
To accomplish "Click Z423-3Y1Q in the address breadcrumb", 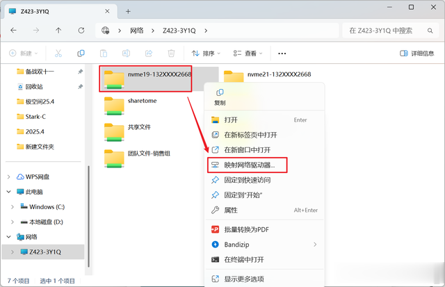I will 179,31.
